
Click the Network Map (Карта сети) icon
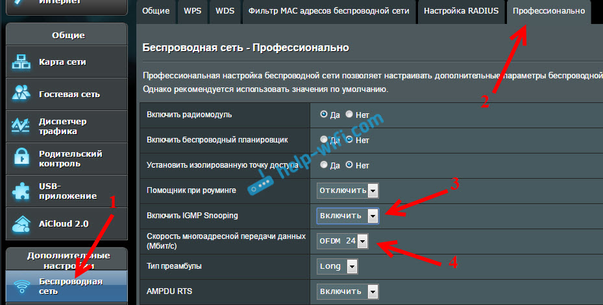[23, 62]
